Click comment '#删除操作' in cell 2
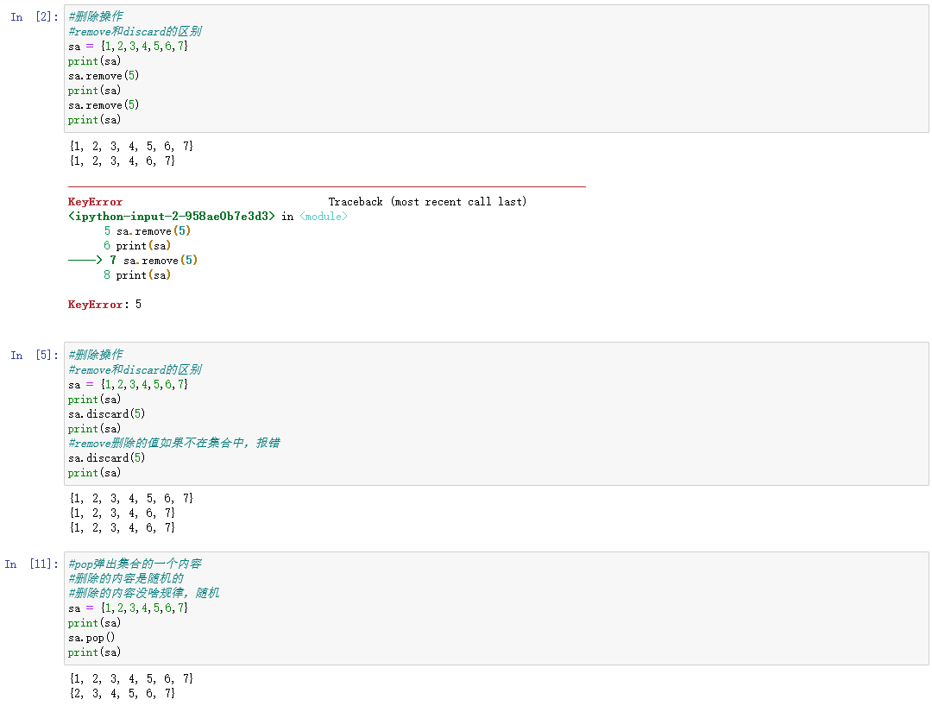 [95, 16]
